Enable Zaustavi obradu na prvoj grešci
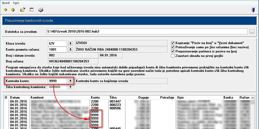 click(173, 56)
